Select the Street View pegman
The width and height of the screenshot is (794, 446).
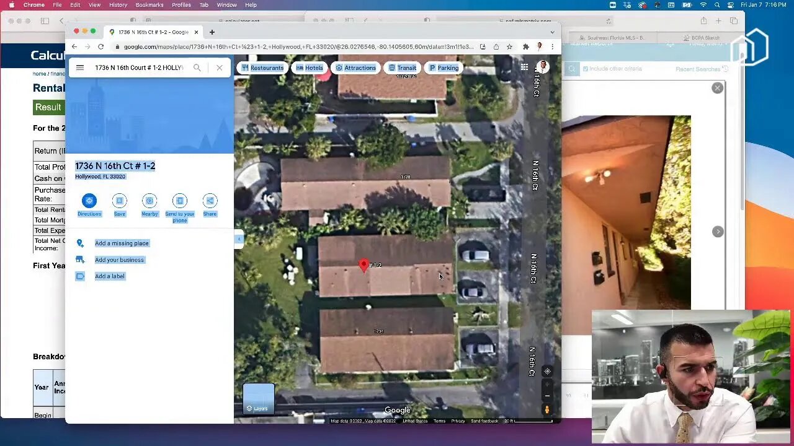[x=547, y=409]
